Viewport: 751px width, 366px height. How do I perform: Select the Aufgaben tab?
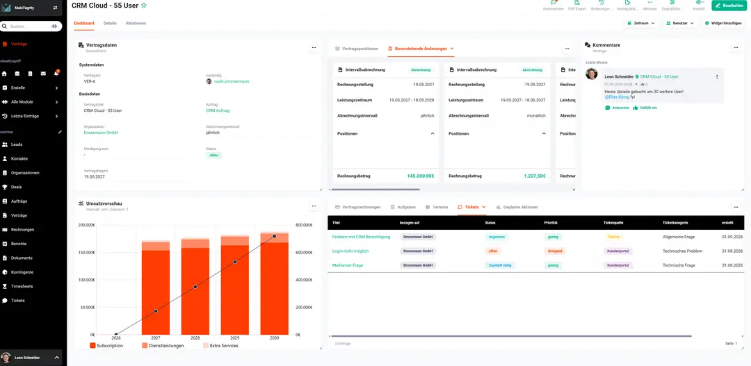[403, 207]
